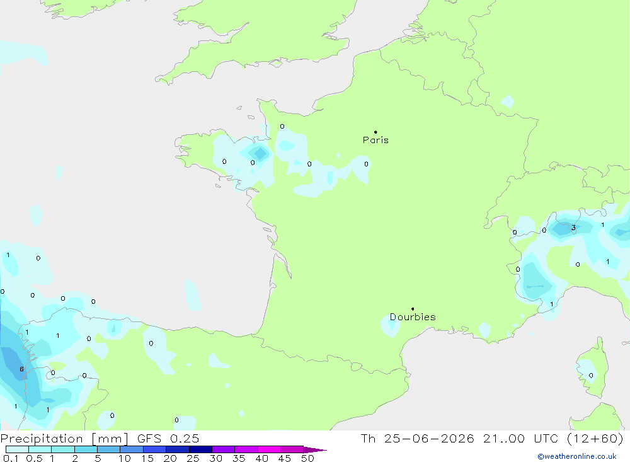The image size is (630, 462).
Task: Click the '25' legend tick label
Action: coord(193,458)
